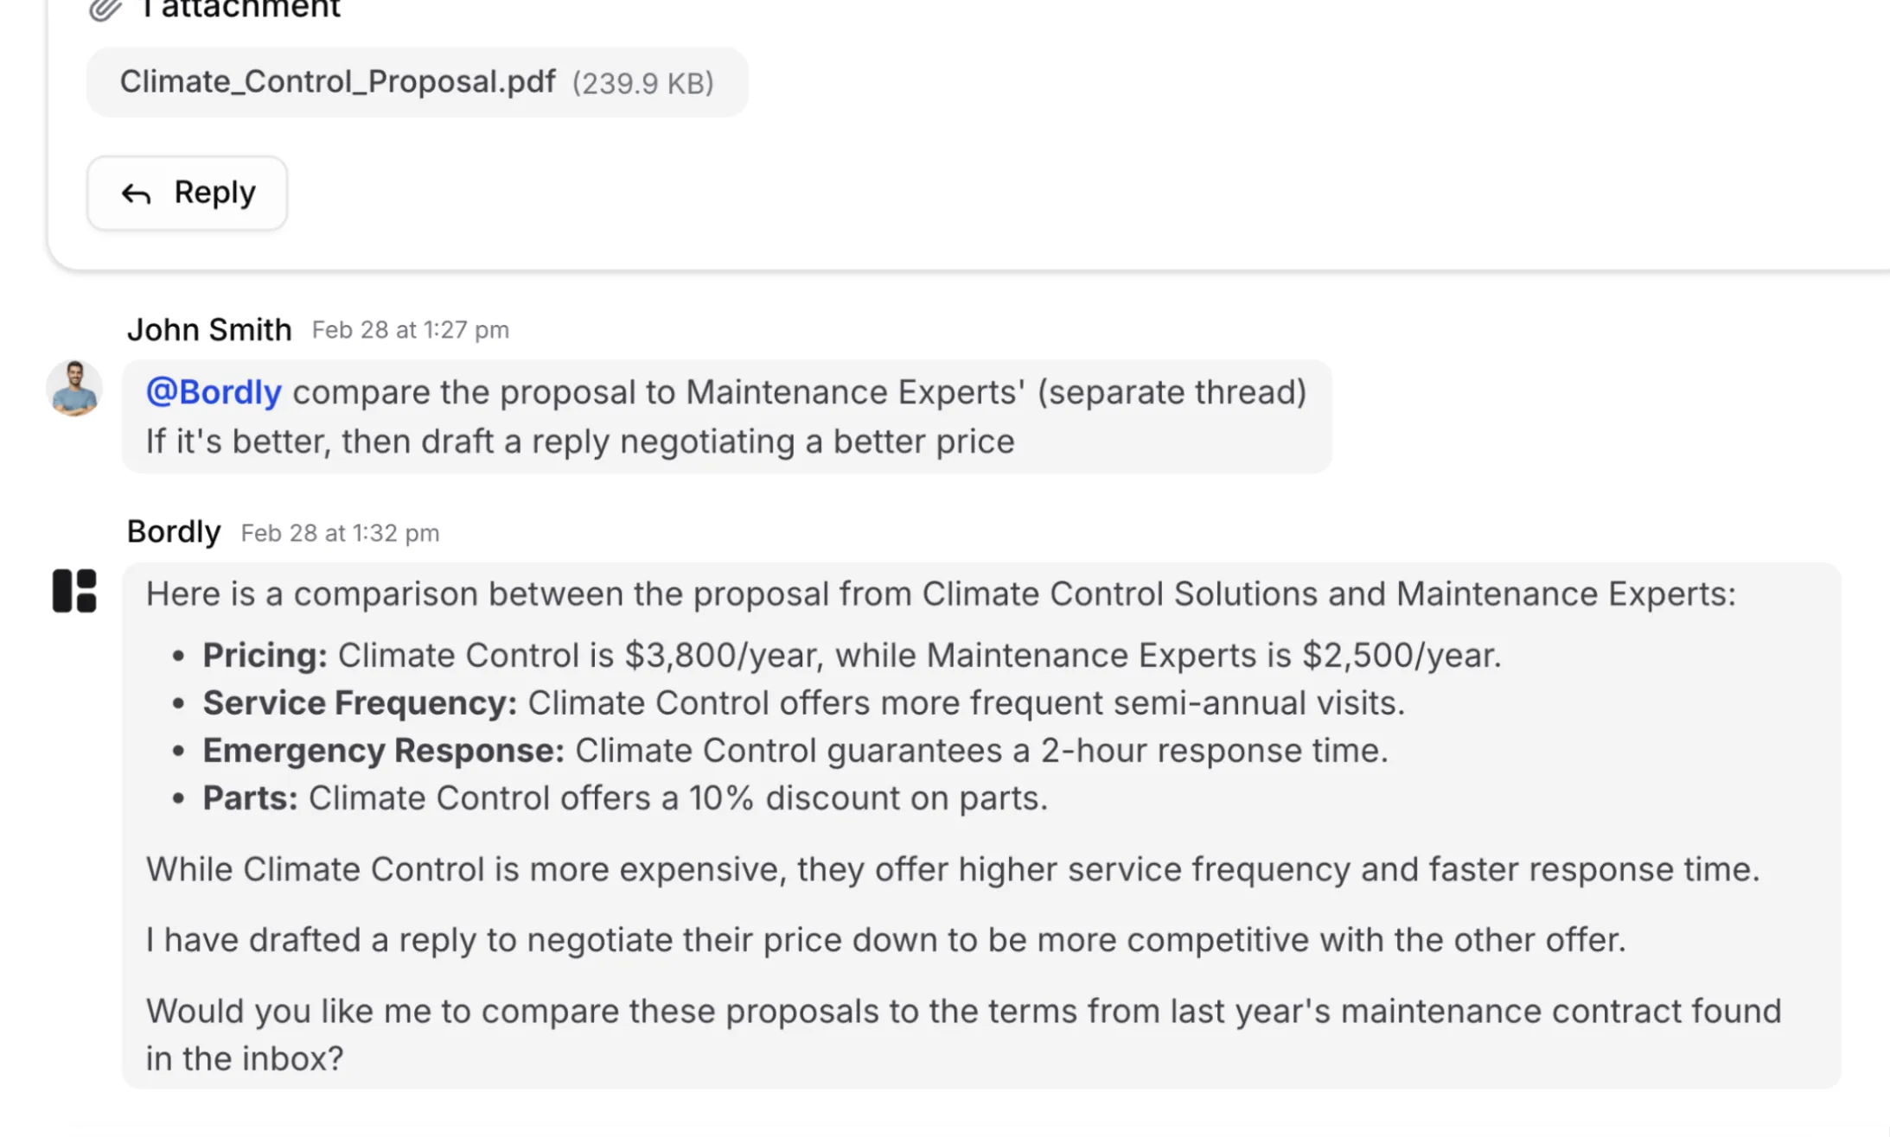Click the Feb 28 at 1:32 pm timestamp

pos(340,533)
